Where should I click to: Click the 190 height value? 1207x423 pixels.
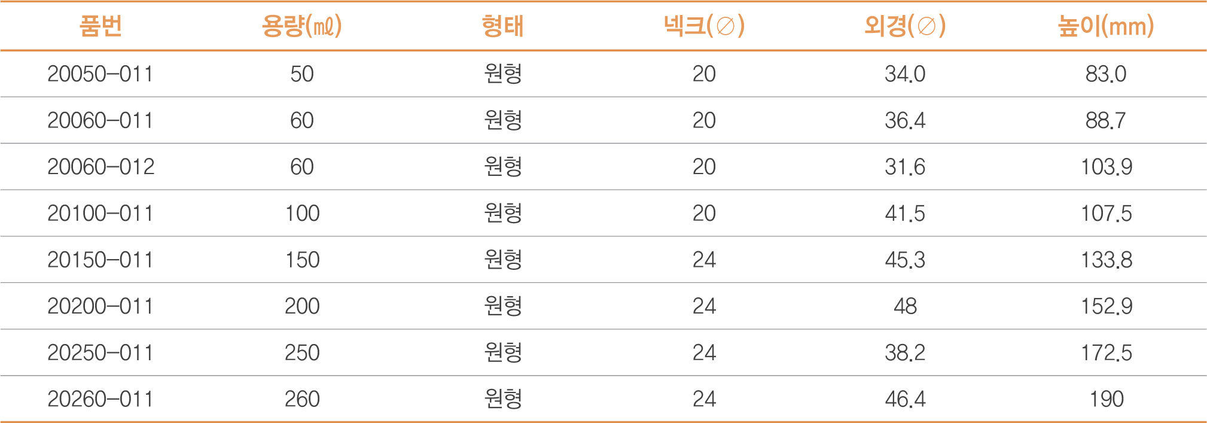[x=1106, y=399]
